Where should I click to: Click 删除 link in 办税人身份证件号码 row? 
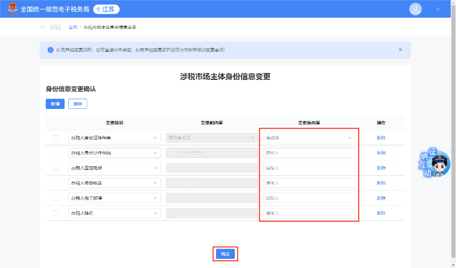point(381,153)
